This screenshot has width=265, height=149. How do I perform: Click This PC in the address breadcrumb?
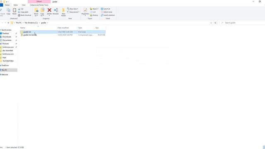click(x=19, y=23)
